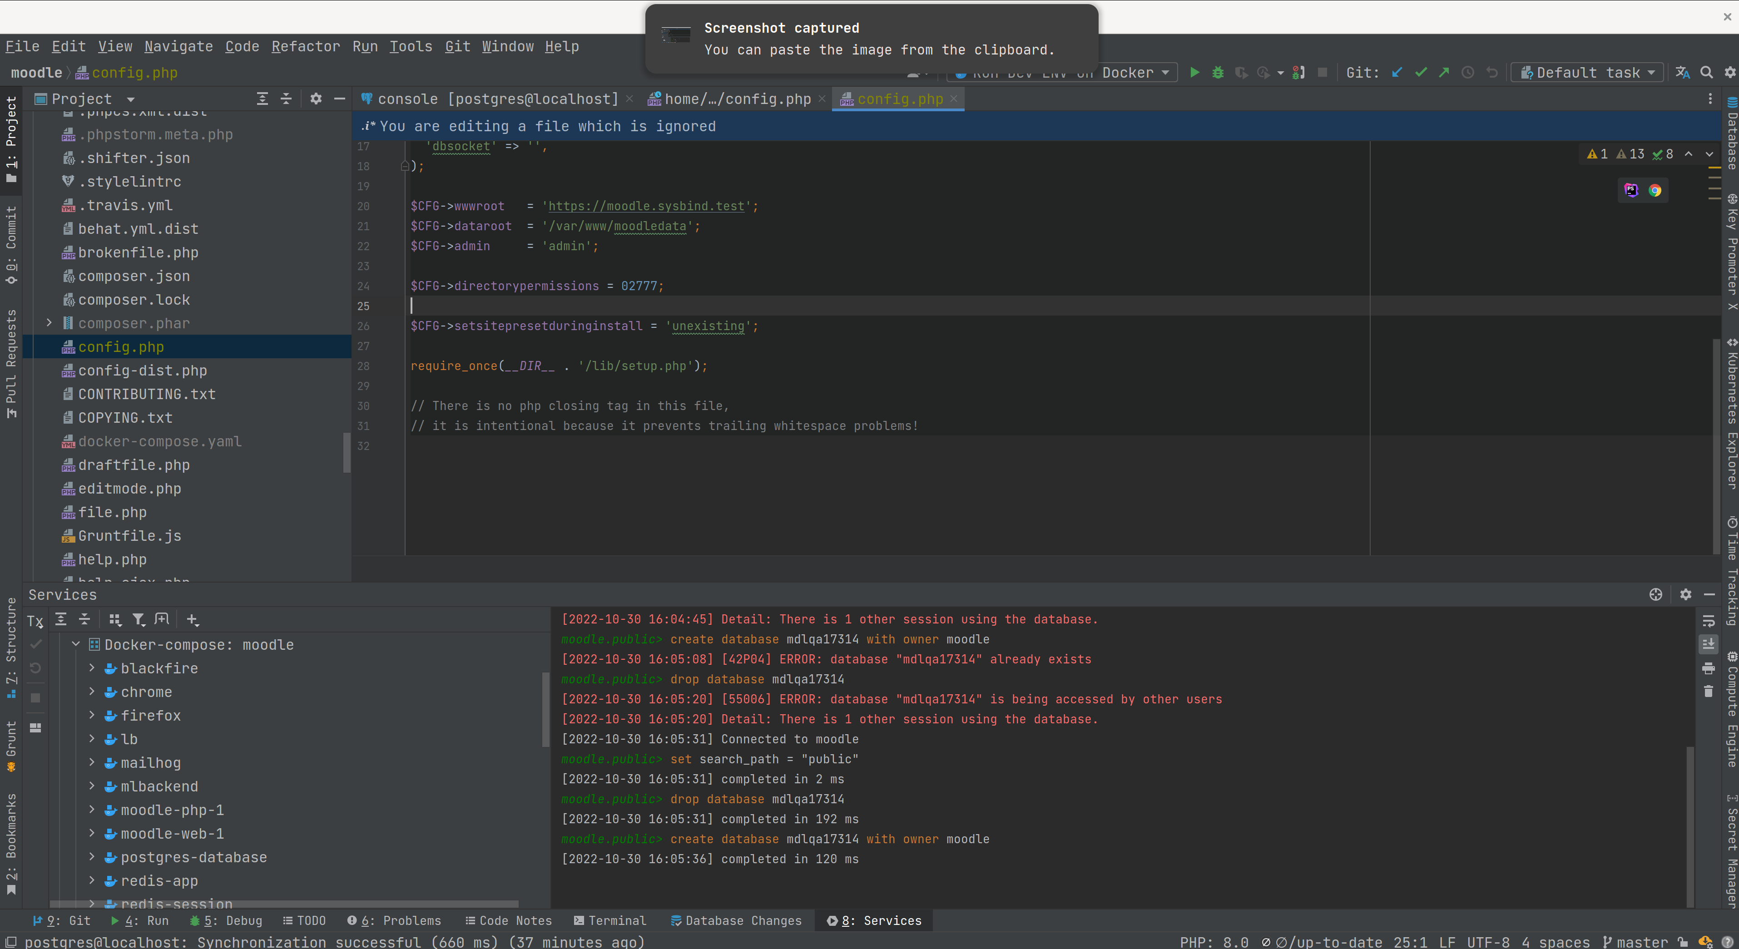Viewport: 1739px width, 949px height.
Task: Open Database Changes tool window
Action: pyautogui.click(x=736, y=921)
